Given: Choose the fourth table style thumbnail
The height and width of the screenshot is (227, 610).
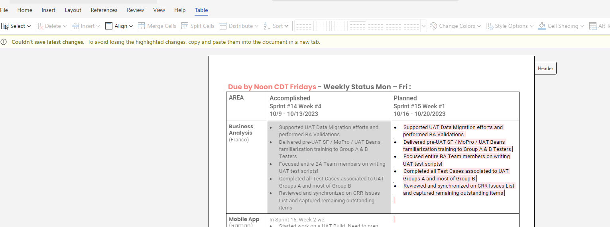Looking at the screenshot, I should point(358,26).
